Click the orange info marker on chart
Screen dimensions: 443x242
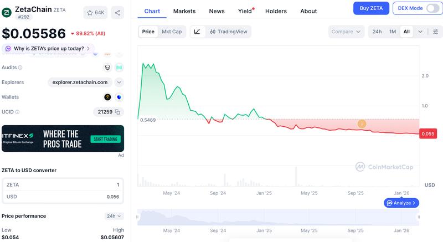(x=362, y=123)
